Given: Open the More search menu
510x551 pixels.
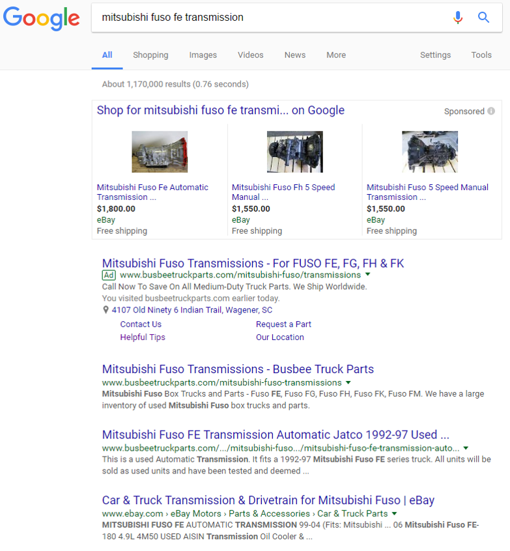Looking at the screenshot, I should pyautogui.click(x=336, y=55).
